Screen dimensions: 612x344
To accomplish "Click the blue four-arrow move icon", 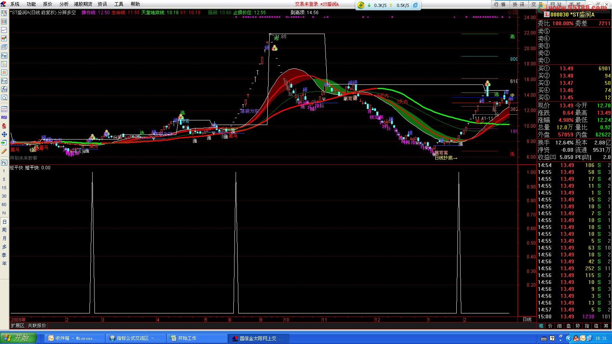I will [x=4, y=134].
